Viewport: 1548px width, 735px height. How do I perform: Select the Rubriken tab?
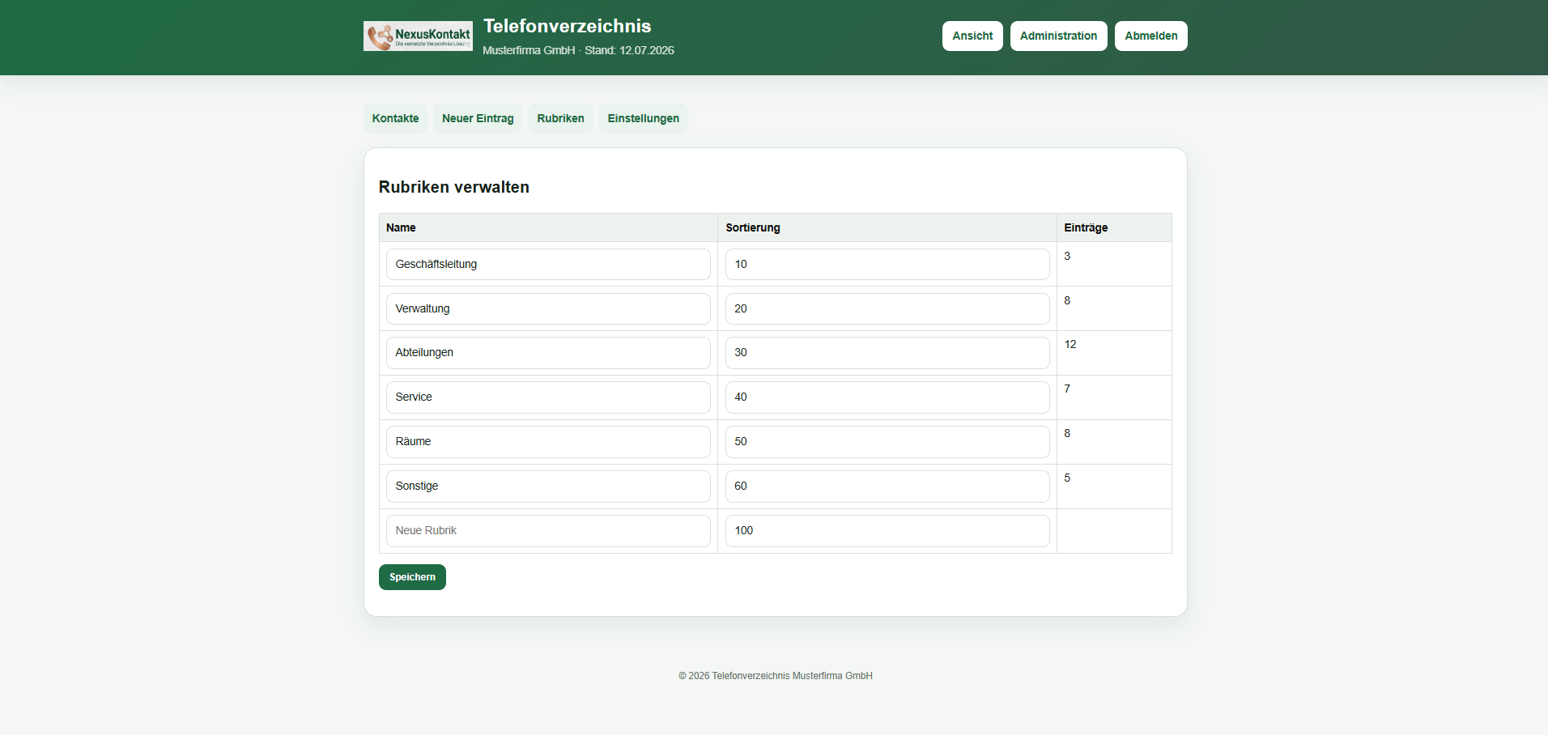(x=560, y=118)
